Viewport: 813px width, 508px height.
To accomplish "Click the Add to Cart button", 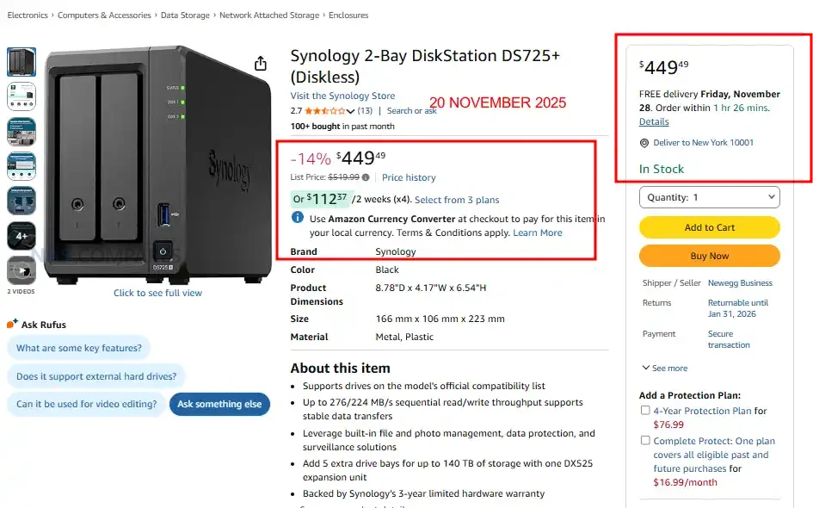I will point(710,227).
